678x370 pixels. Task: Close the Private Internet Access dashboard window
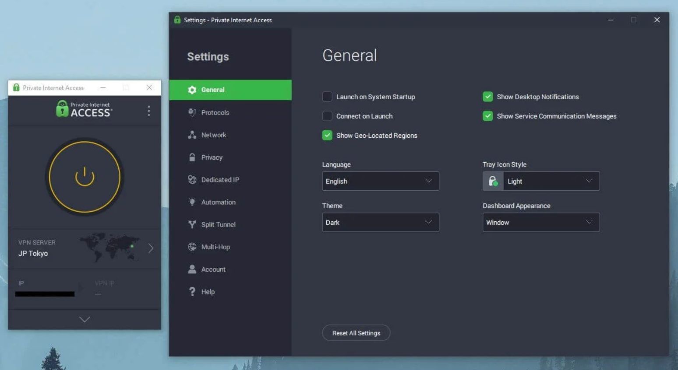pyautogui.click(x=149, y=87)
